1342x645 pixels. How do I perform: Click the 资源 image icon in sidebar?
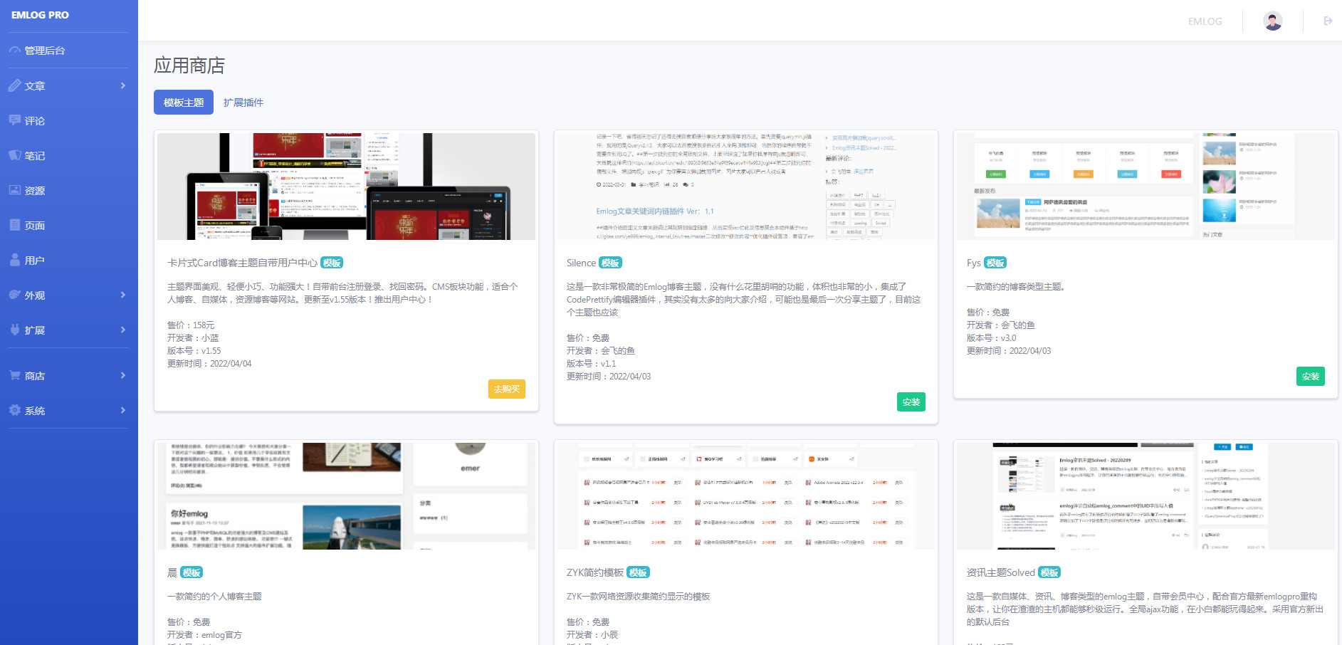pos(15,190)
